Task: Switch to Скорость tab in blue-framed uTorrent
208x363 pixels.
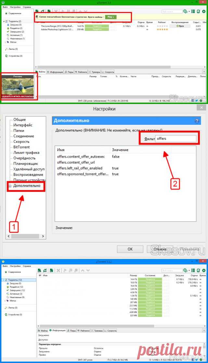Action: (110, 331)
